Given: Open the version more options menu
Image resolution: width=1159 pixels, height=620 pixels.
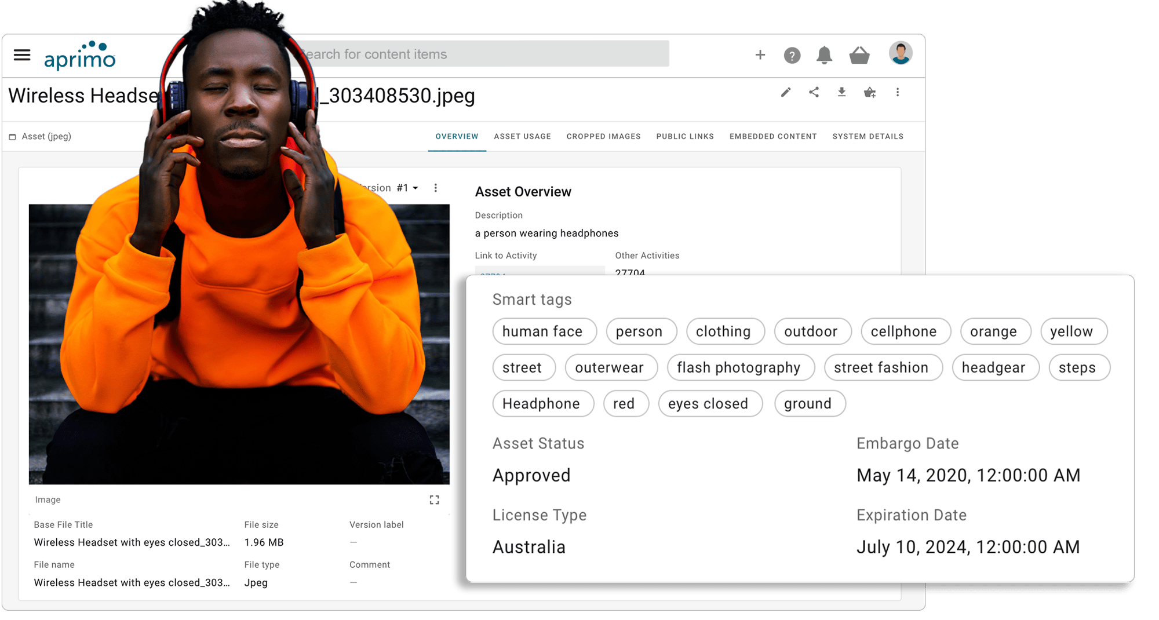Looking at the screenshot, I should [x=436, y=188].
